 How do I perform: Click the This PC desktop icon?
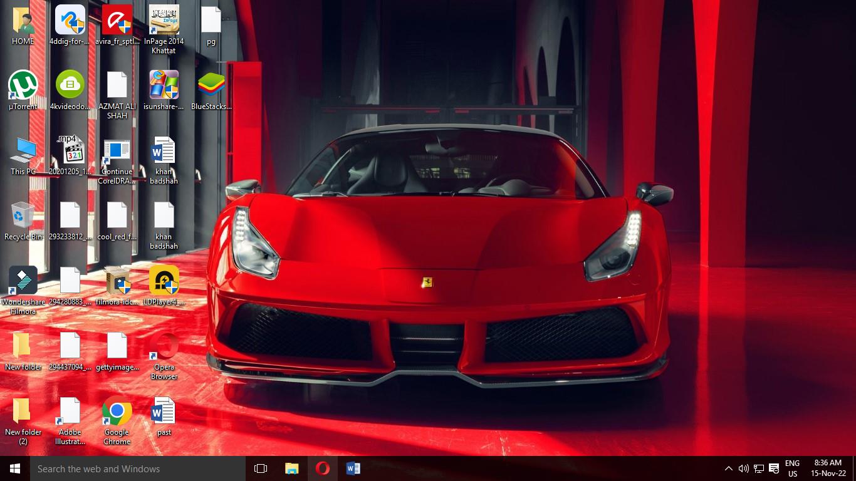coord(23,150)
